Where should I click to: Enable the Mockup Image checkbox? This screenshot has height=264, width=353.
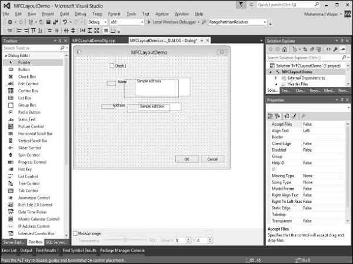click(x=75, y=233)
